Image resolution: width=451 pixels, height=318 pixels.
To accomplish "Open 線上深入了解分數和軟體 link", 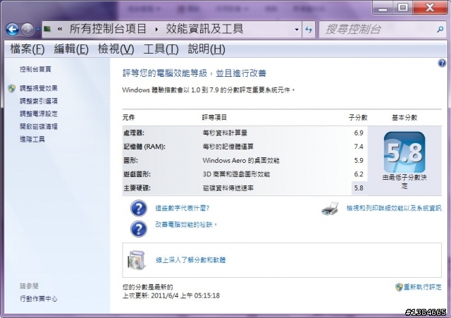I will click(191, 260).
